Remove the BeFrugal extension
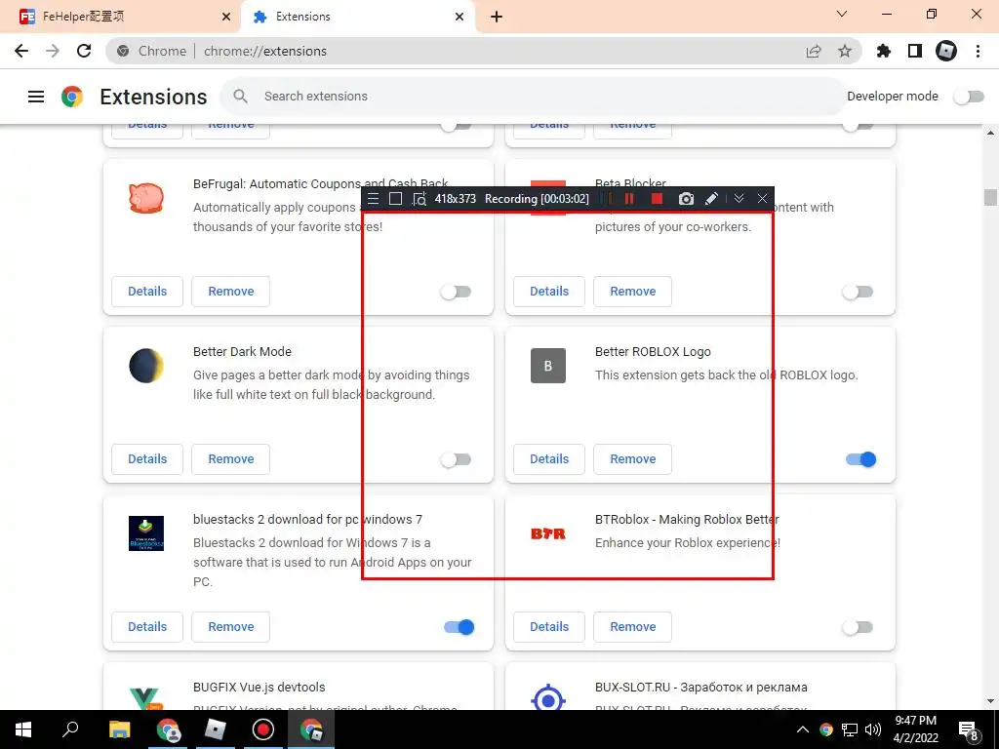This screenshot has height=749, width=999. tap(230, 291)
